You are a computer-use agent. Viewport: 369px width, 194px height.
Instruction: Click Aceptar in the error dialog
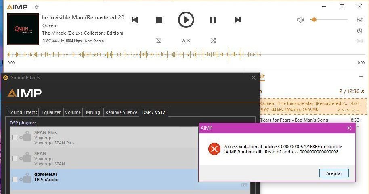click(334, 173)
